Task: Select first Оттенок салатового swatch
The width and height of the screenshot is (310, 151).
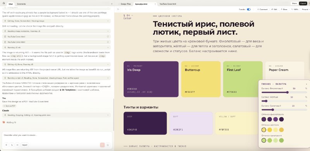Action: tap(264, 140)
